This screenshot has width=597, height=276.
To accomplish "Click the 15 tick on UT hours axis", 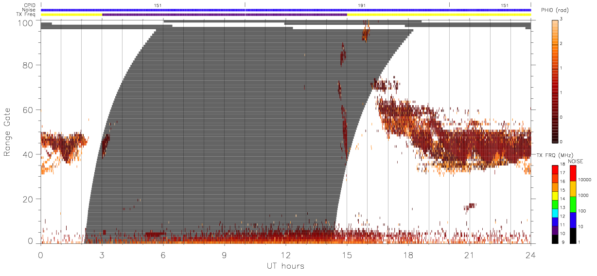I will (x=347, y=255).
